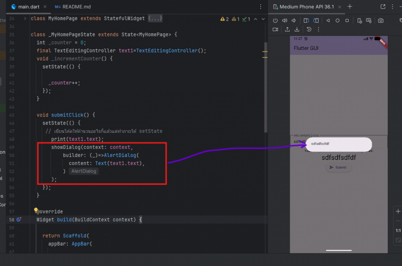
Task: Rotate the emulator device left
Action: [306, 20]
